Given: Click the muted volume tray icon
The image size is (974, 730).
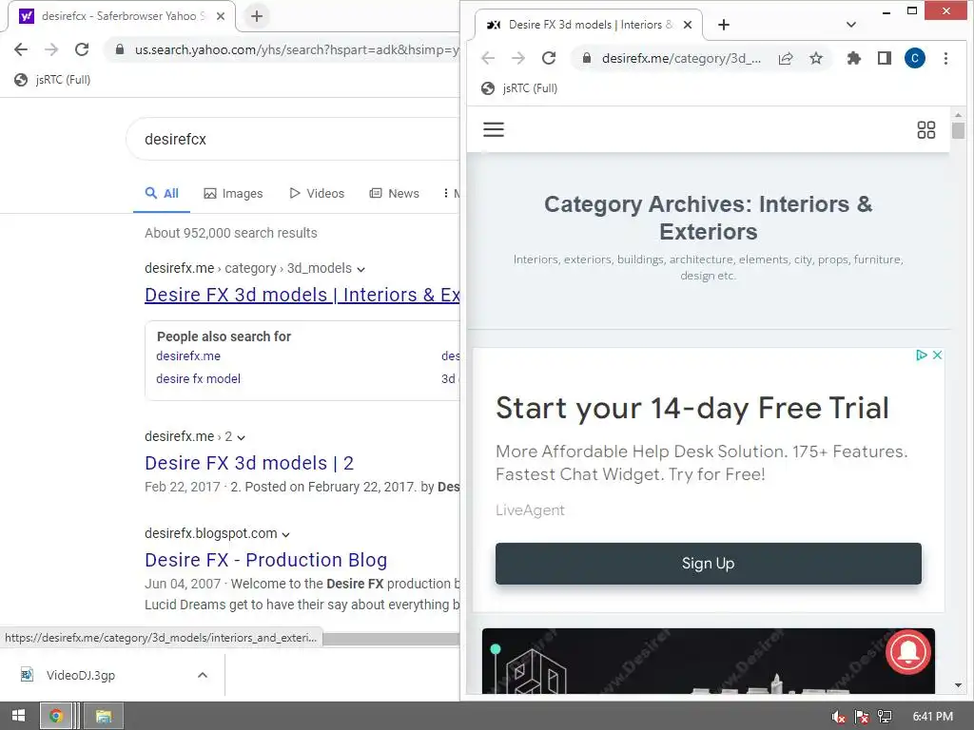Looking at the screenshot, I should [838, 717].
